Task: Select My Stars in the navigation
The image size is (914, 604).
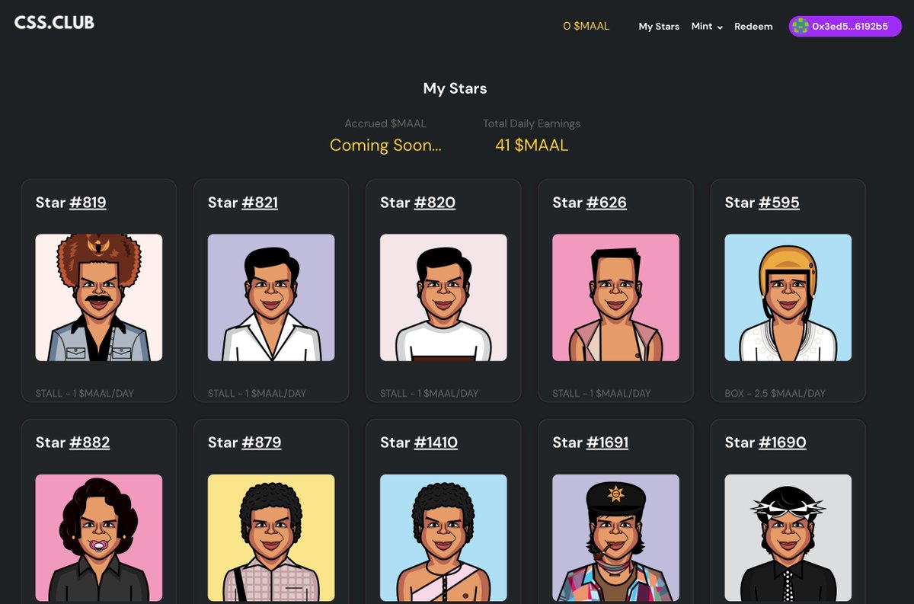Action: point(659,26)
